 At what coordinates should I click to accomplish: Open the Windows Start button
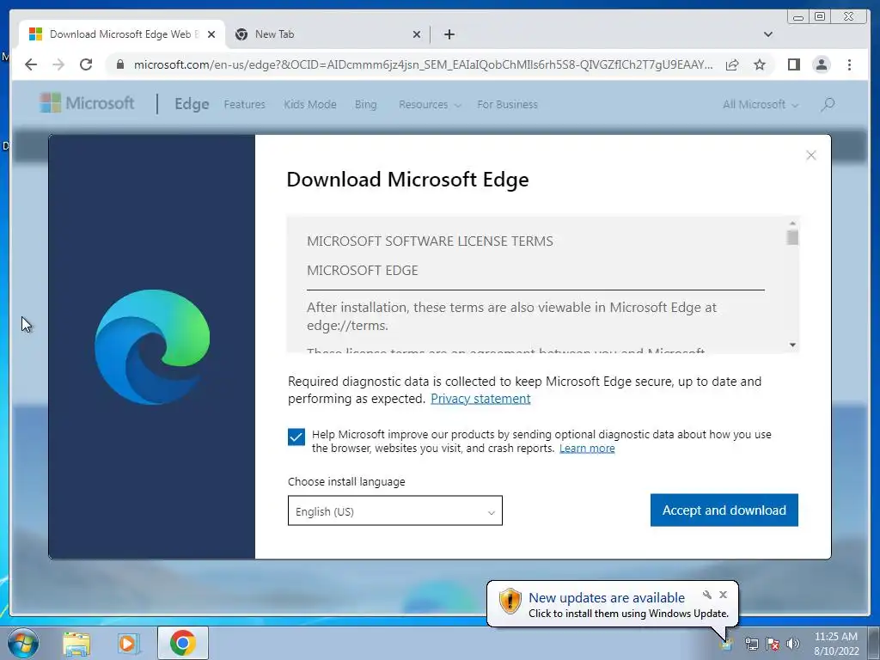[x=22, y=643]
